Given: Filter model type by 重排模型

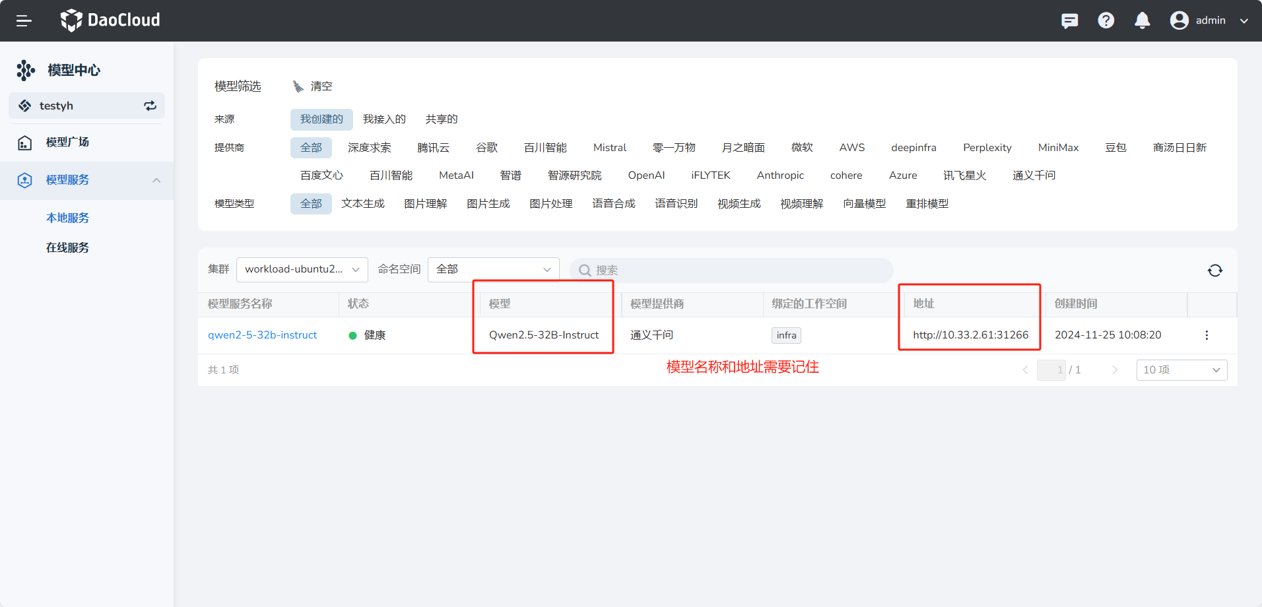Looking at the screenshot, I should [927, 204].
